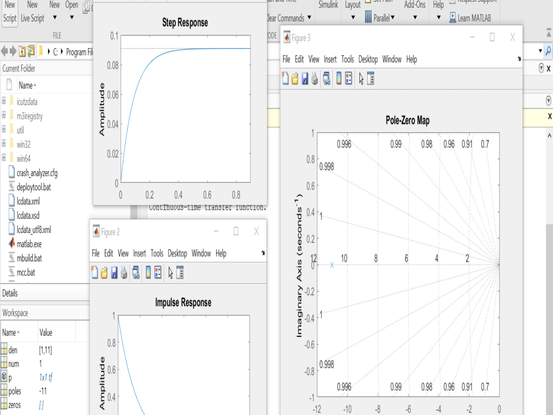Create a new figure using Figure 3's New icon
553x415 pixels.
pos(285,79)
